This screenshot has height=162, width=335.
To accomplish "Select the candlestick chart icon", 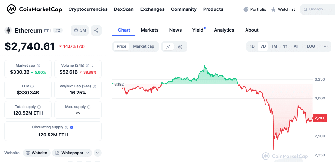I will tap(180, 47).
